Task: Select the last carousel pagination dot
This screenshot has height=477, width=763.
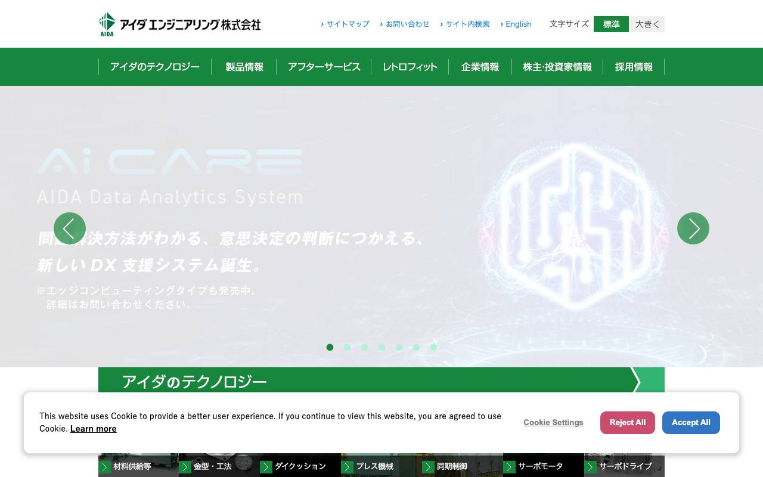Action: tap(433, 347)
